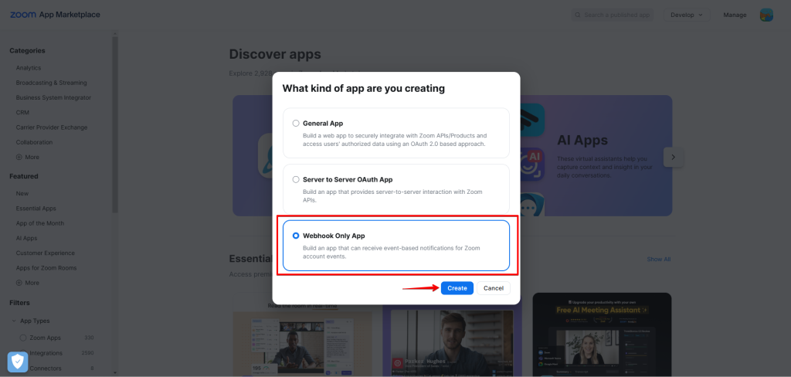Follow the Show All link
This screenshot has height=377, width=791.
[x=658, y=259]
